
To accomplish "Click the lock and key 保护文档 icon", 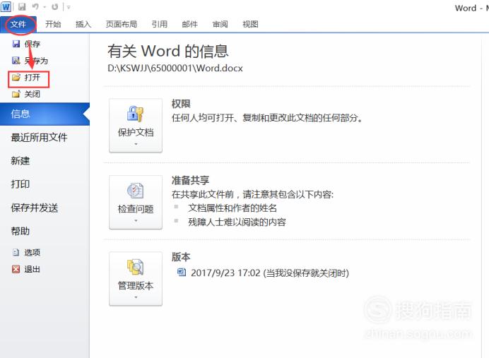I will [136, 114].
